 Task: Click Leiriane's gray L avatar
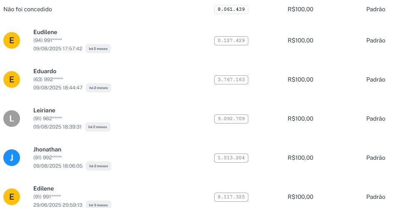click(x=12, y=119)
